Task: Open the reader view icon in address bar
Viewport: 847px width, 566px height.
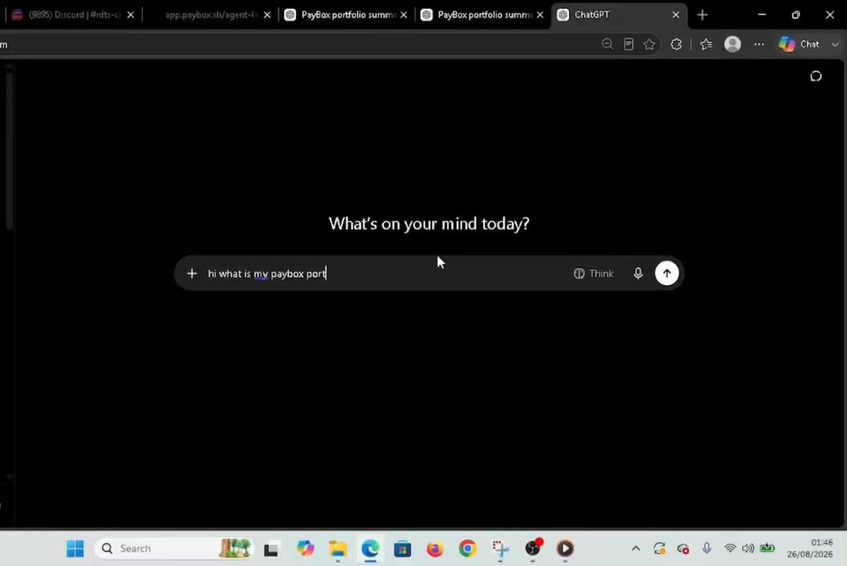Action: [x=628, y=44]
